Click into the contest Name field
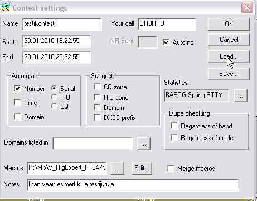Screen dimensions: 257x201 62,24
